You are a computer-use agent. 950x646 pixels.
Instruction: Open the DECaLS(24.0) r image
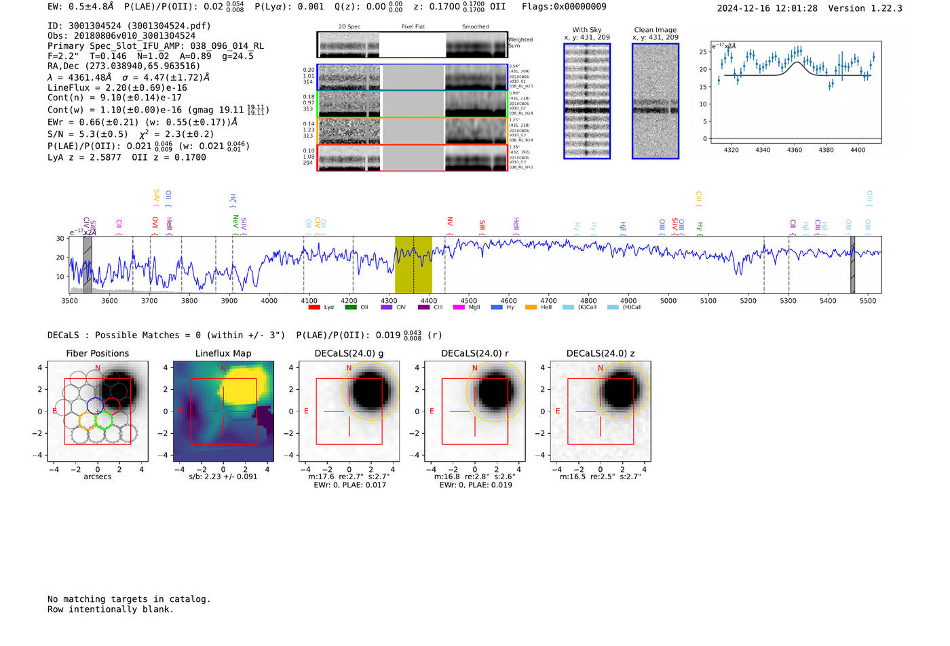(474, 411)
